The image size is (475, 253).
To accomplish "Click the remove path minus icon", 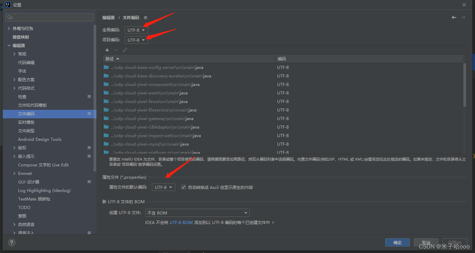I will point(116,50).
